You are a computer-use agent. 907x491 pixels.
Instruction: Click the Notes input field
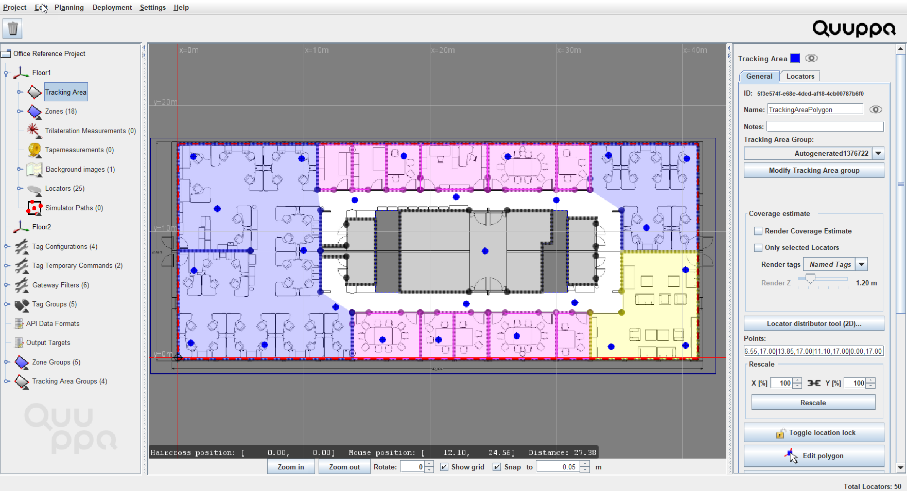[x=825, y=126]
